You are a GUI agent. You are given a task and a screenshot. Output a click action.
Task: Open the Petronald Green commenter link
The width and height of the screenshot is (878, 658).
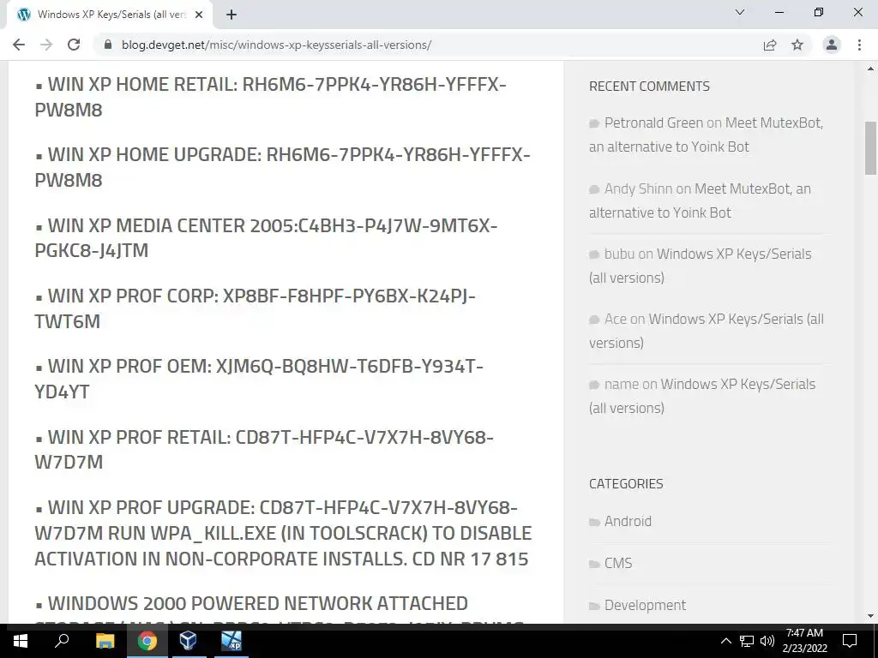tap(653, 123)
